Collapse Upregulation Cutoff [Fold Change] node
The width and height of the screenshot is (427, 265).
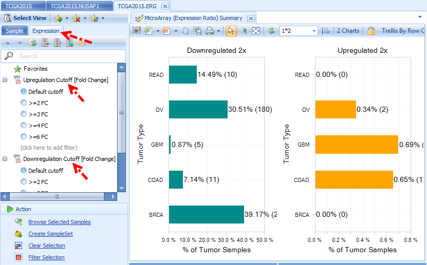pos(5,80)
